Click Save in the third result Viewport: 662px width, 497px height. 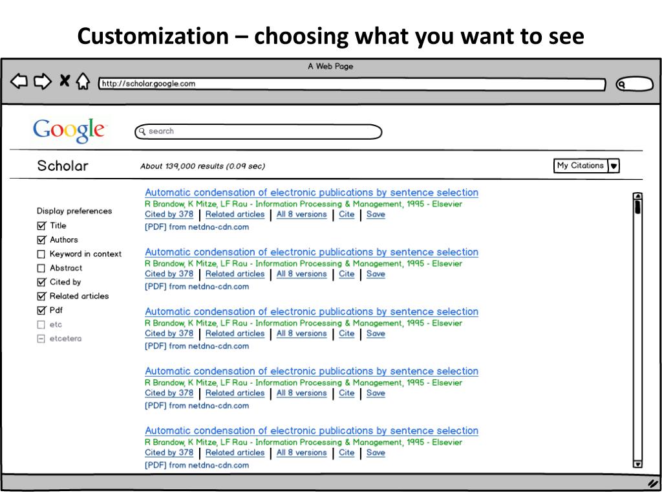[376, 333]
